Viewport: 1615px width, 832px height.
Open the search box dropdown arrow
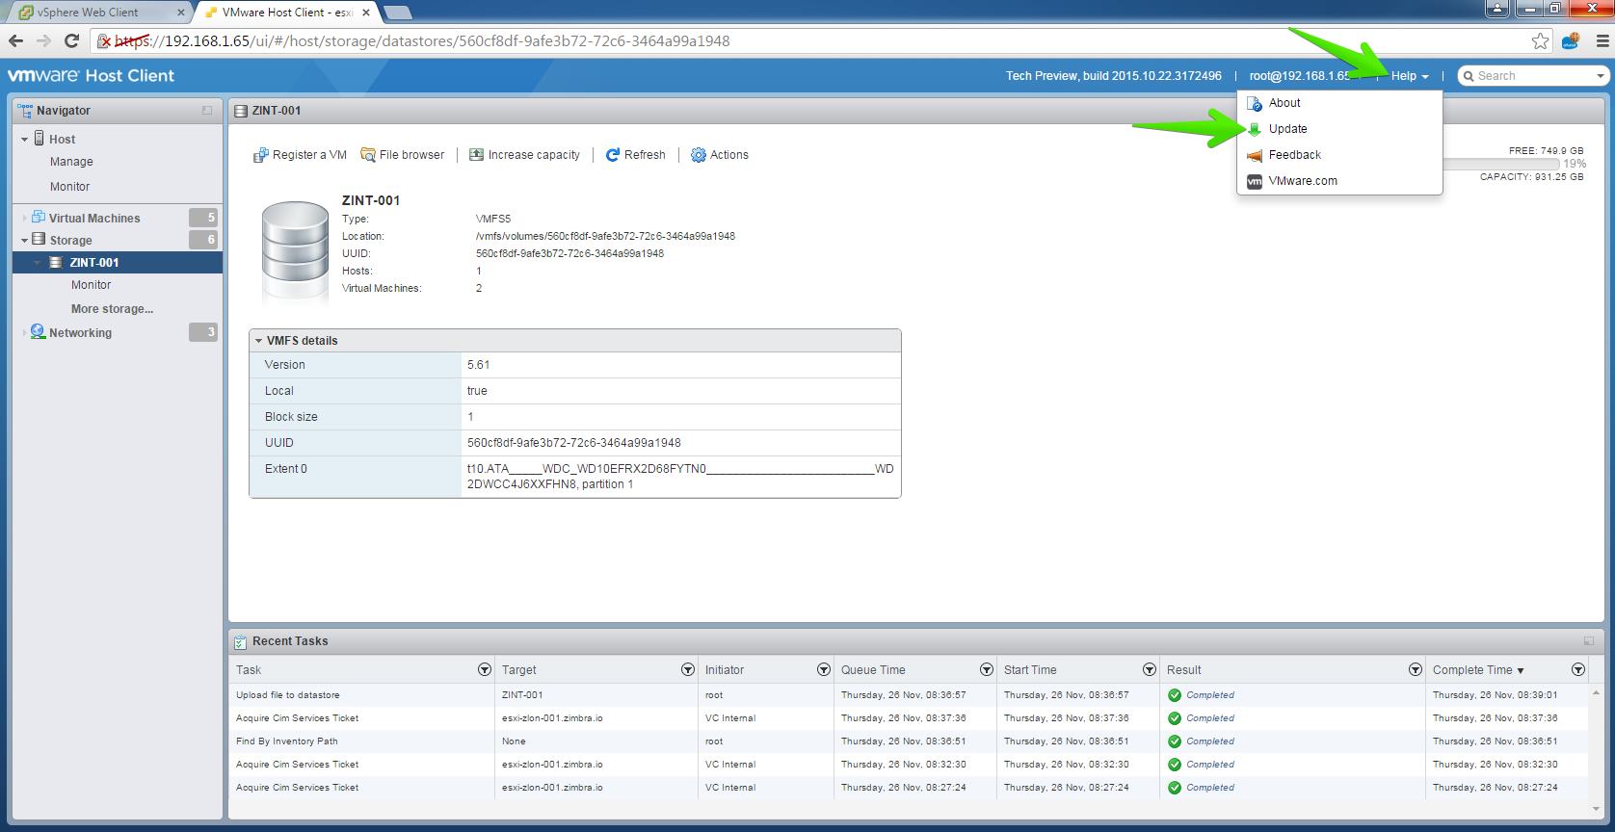[x=1601, y=76]
